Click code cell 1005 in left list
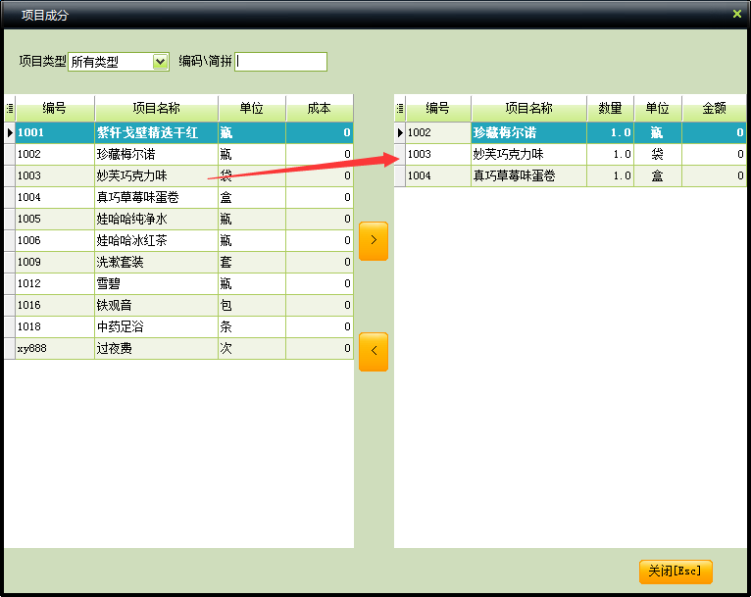 click(x=55, y=219)
